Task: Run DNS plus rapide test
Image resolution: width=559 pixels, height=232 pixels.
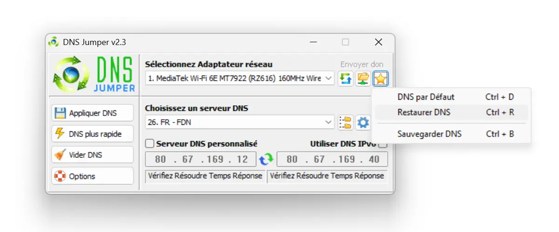Action: [x=93, y=134]
